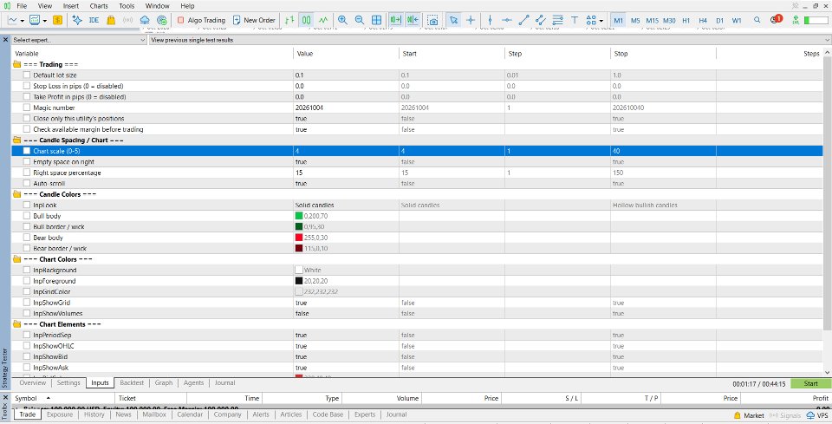Tile windows with the grid icon

pyautogui.click(x=377, y=20)
